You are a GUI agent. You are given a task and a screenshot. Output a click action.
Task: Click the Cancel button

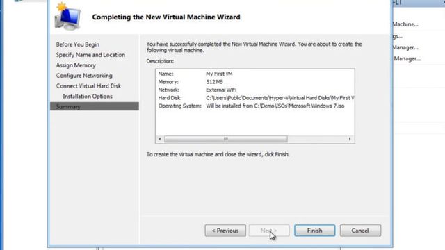360,231
